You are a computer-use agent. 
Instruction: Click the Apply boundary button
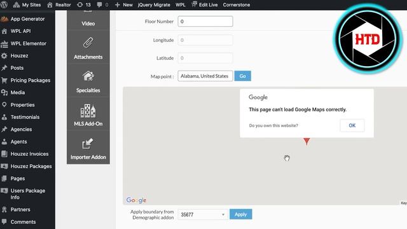240,214
